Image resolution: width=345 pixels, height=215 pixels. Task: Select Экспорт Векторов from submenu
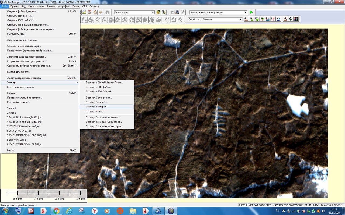[106, 107]
